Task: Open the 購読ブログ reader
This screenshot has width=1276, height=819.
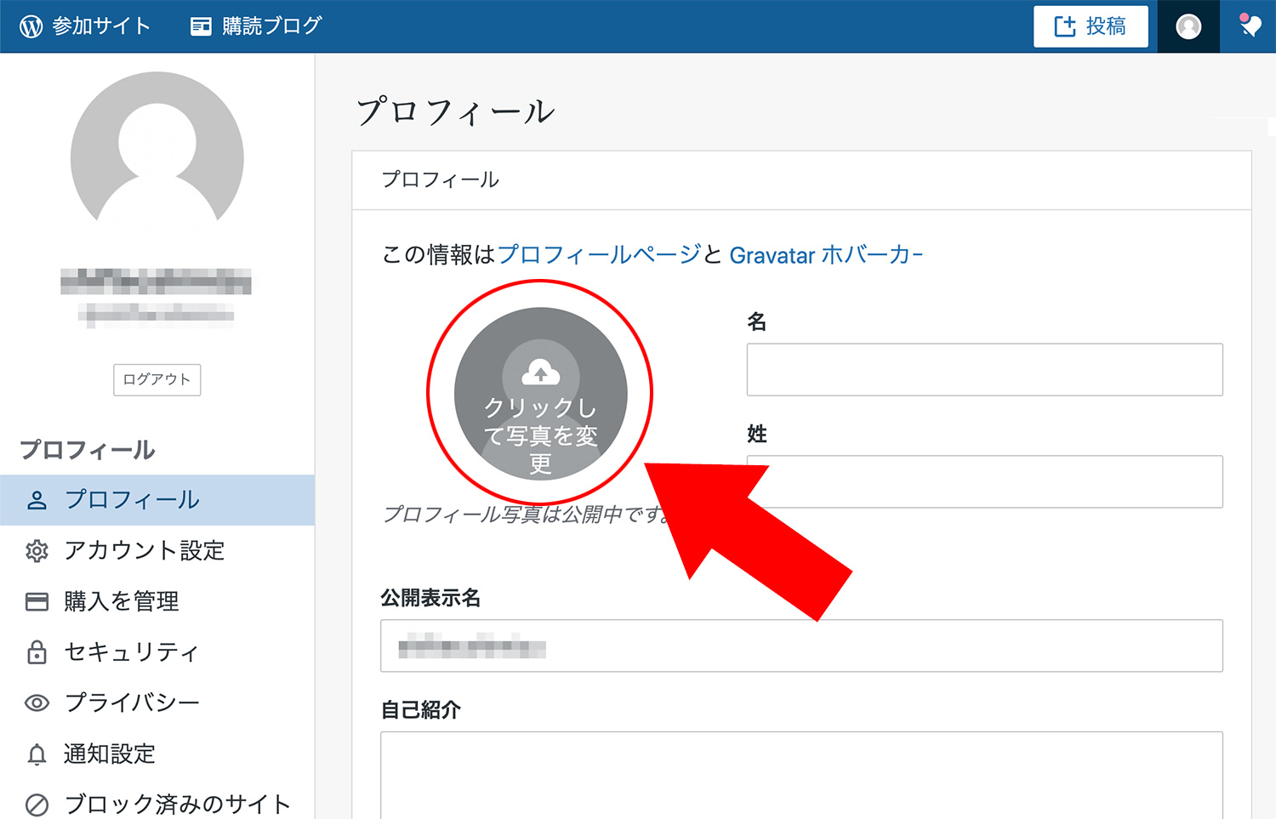Action: tap(255, 26)
